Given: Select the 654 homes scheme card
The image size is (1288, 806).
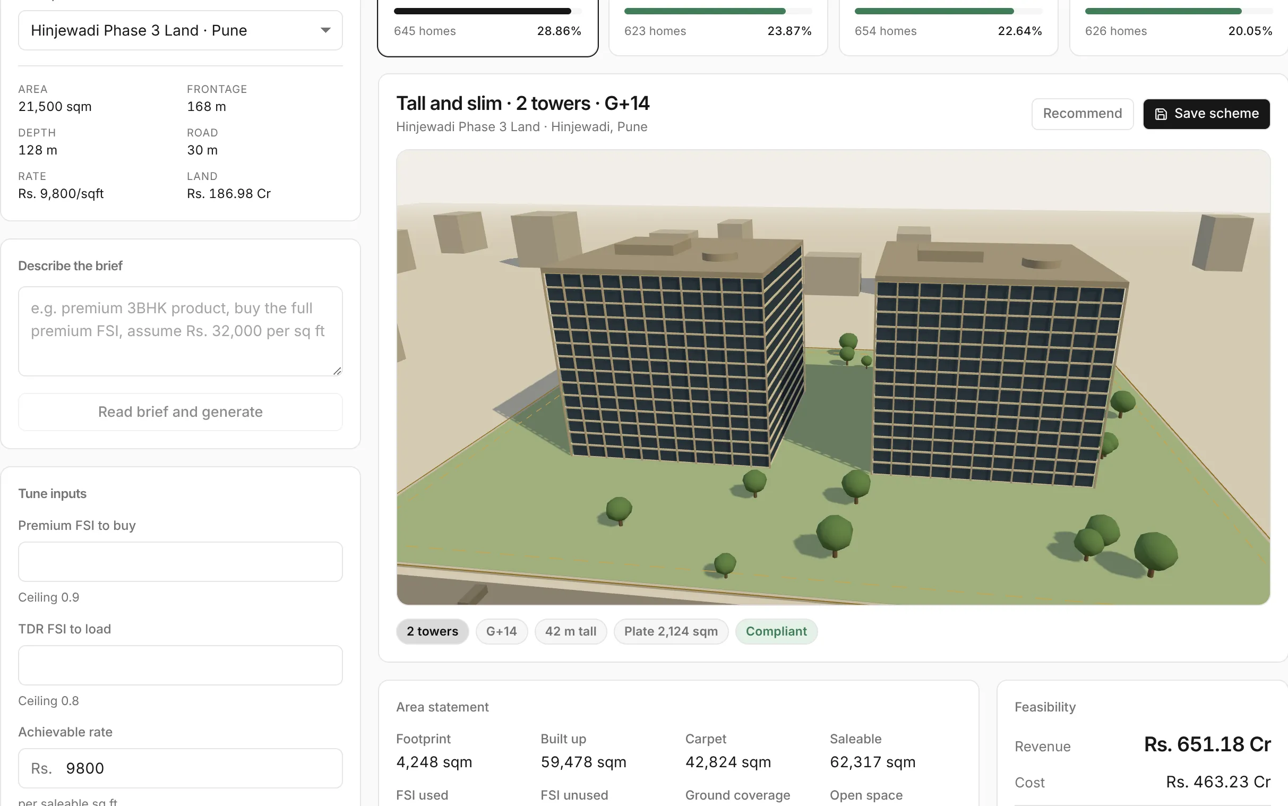Looking at the screenshot, I should [x=949, y=27].
